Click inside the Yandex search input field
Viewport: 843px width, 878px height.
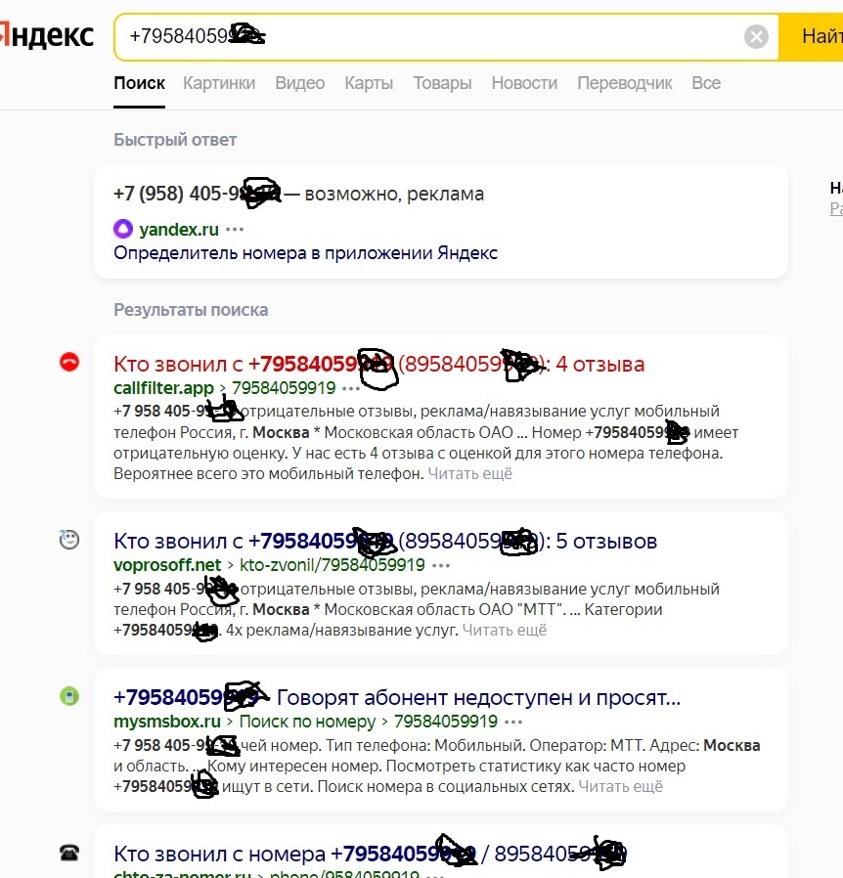pos(489,37)
